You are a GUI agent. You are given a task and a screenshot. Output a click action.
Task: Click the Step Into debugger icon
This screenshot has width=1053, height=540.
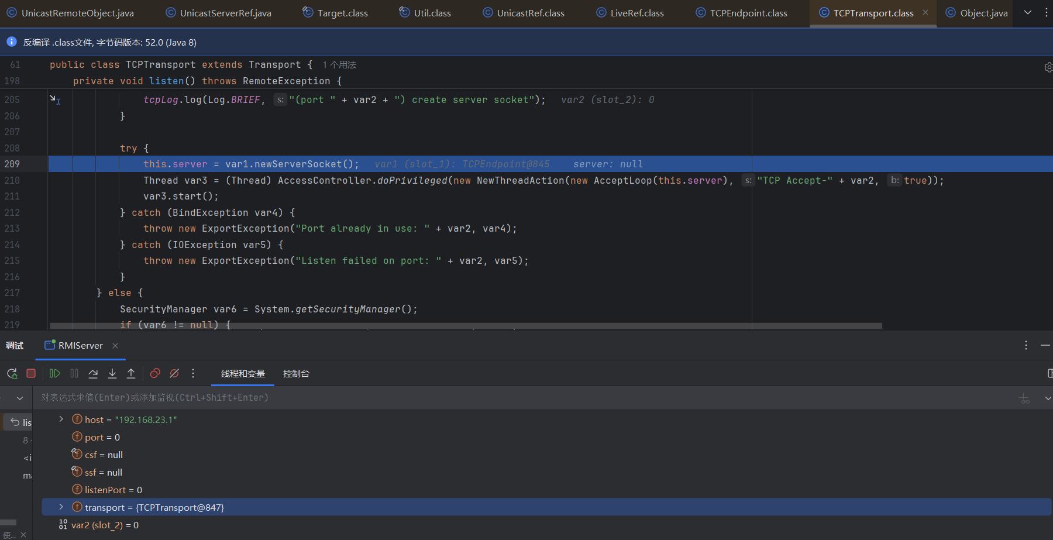coord(112,373)
